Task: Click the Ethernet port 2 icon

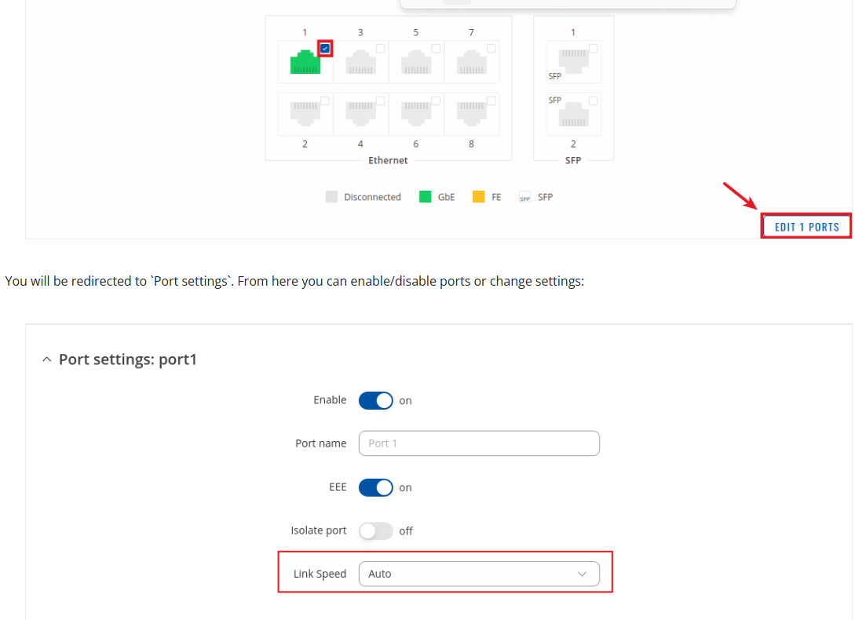Action: point(305,115)
